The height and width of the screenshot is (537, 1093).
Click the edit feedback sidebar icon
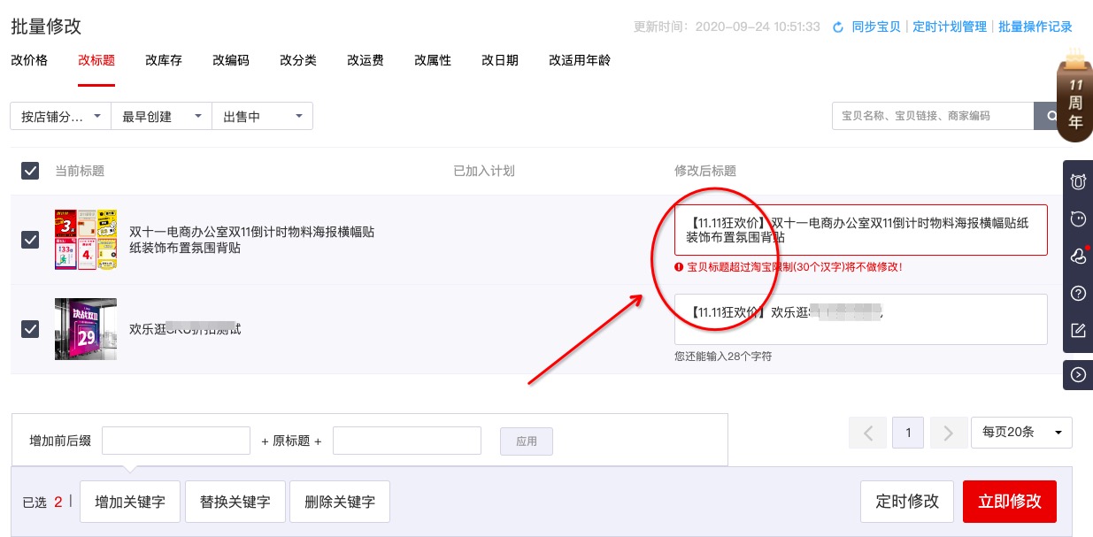pyautogui.click(x=1078, y=331)
